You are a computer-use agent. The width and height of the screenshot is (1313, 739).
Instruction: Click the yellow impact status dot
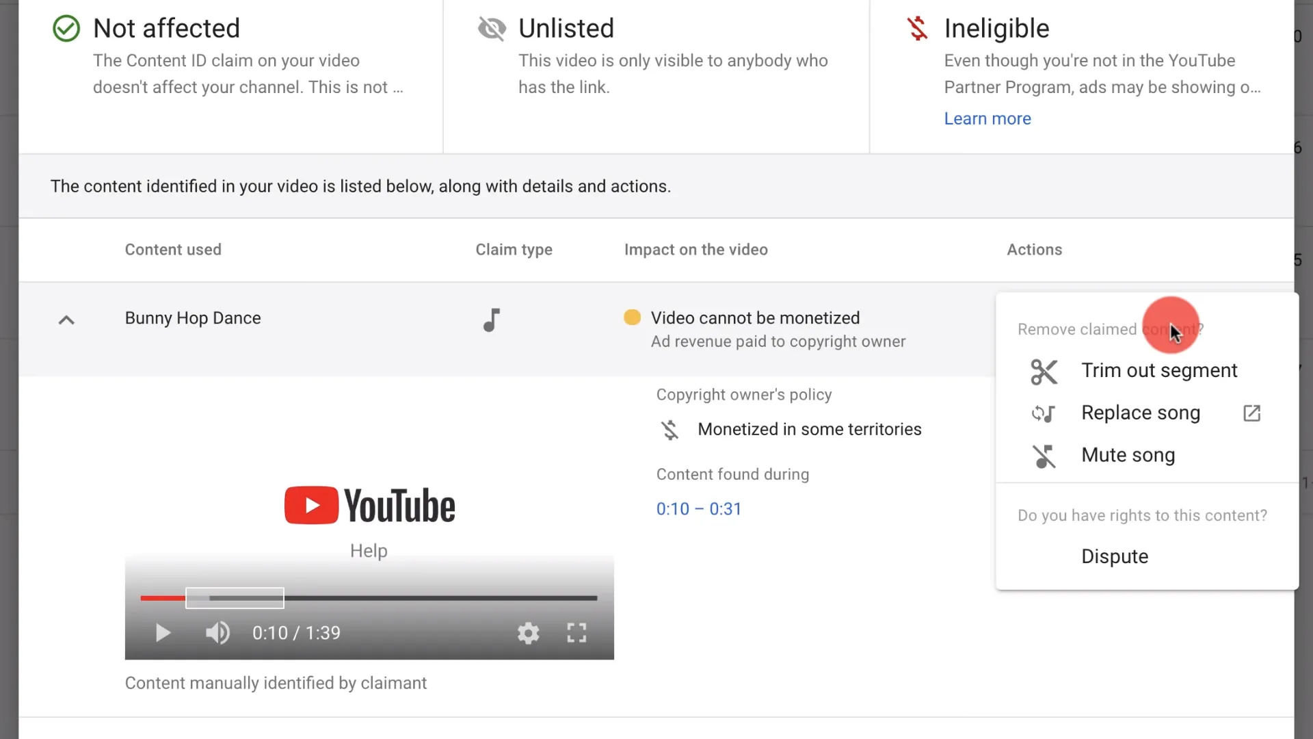pos(632,317)
